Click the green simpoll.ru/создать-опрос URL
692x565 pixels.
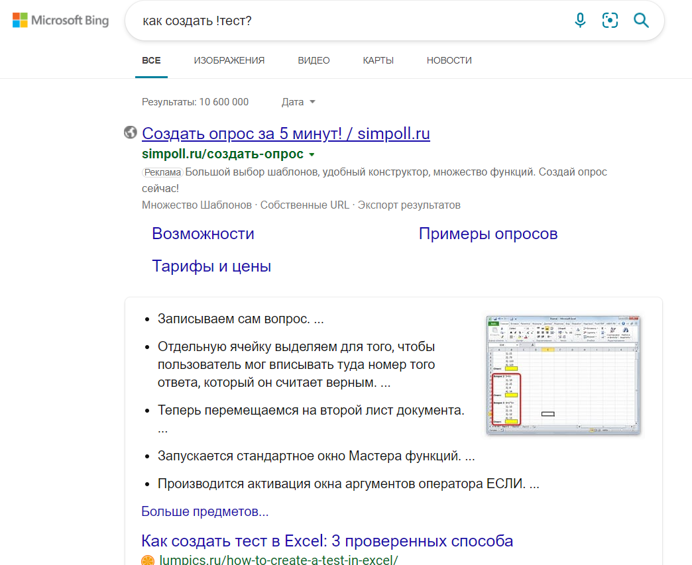(x=223, y=154)
